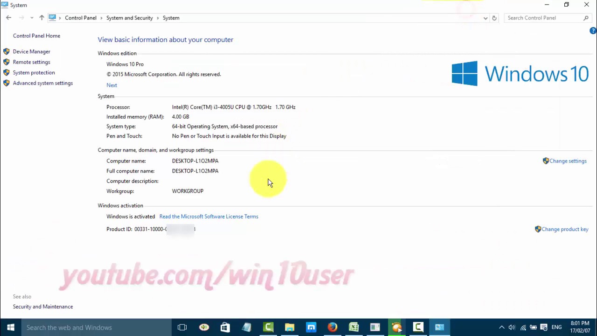597x336 pixels.
Task: Expand the address bar history dropdown
Action: pyautogui.click(x=486, y=18)
